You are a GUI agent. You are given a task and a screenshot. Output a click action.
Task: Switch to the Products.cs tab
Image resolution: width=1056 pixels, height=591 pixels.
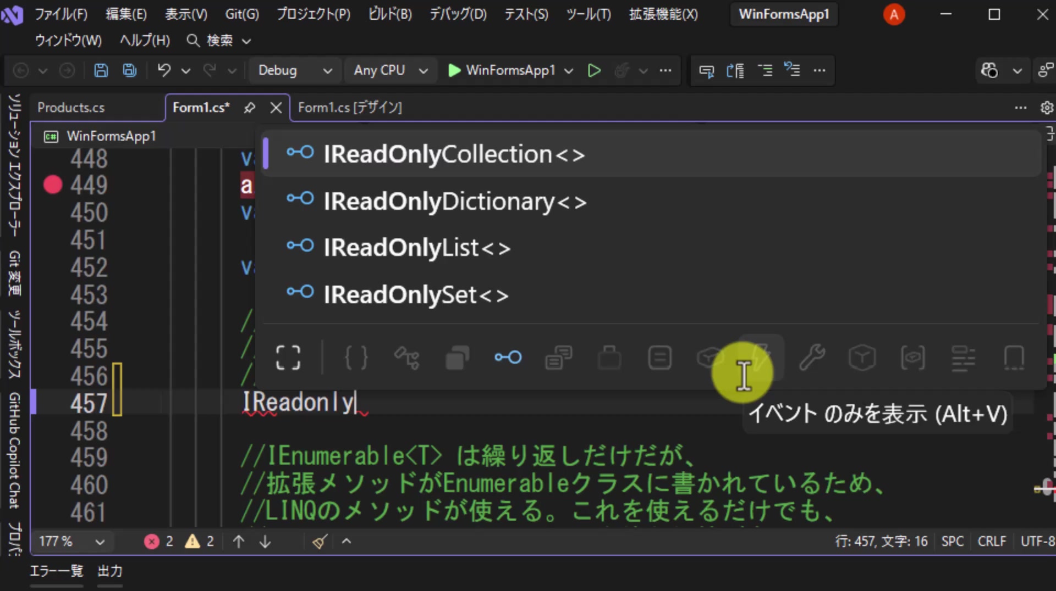pos(71,108)
